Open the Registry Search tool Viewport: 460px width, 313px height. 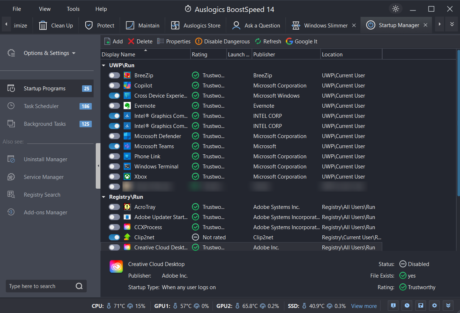click(x=42, y=194)
